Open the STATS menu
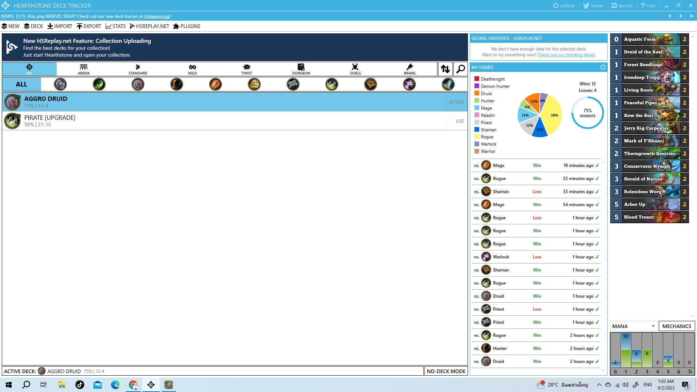The image size is (697, 392). [x=115, y=26]
